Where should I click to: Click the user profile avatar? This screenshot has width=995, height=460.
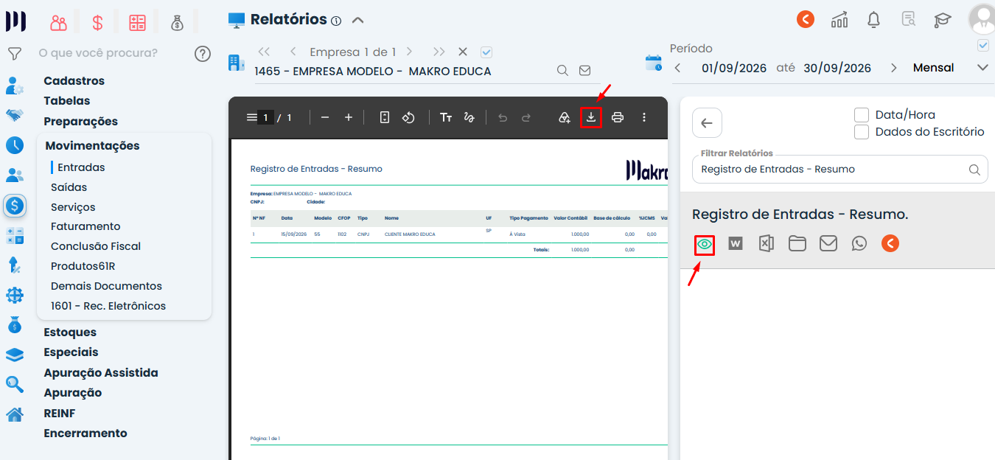(x=982, y=19)
